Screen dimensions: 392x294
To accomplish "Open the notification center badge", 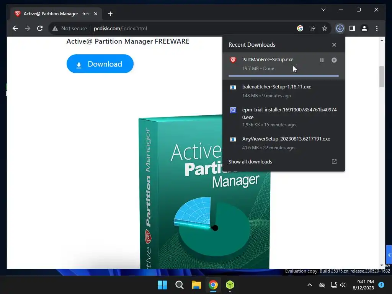I will click(x=381, y=284).
